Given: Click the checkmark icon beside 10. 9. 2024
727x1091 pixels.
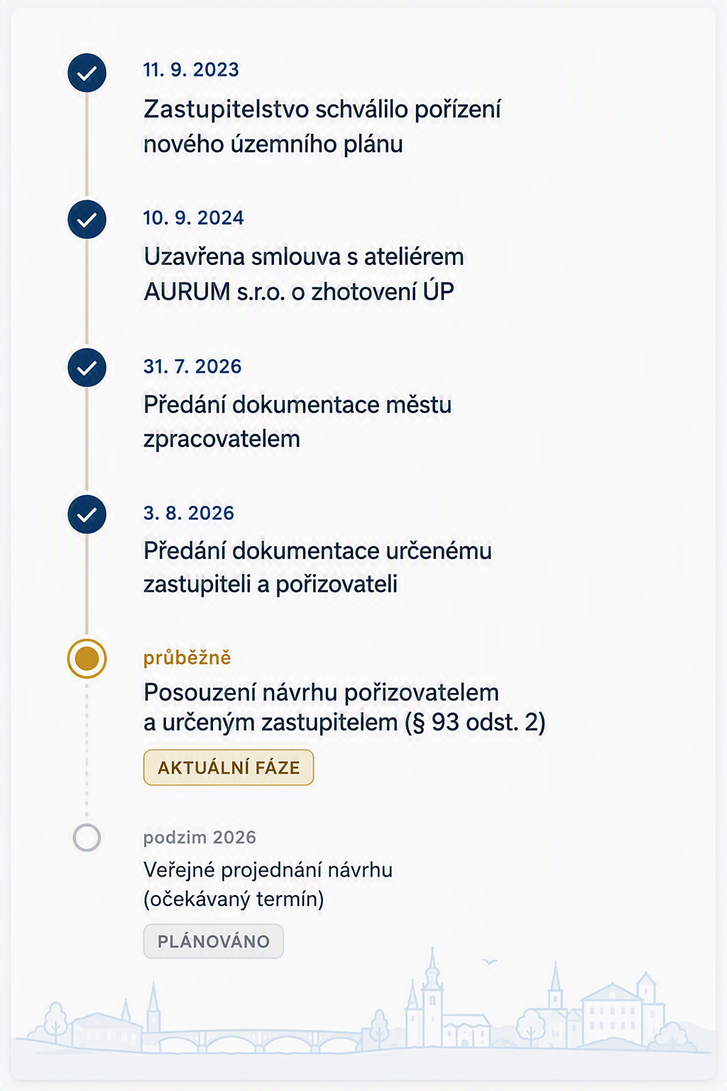Looking at the screenshot, I should (x=87, y=219).
